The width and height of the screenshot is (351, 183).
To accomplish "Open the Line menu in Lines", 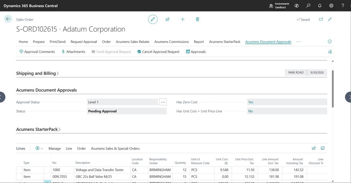I will click(x=69, y=148).
